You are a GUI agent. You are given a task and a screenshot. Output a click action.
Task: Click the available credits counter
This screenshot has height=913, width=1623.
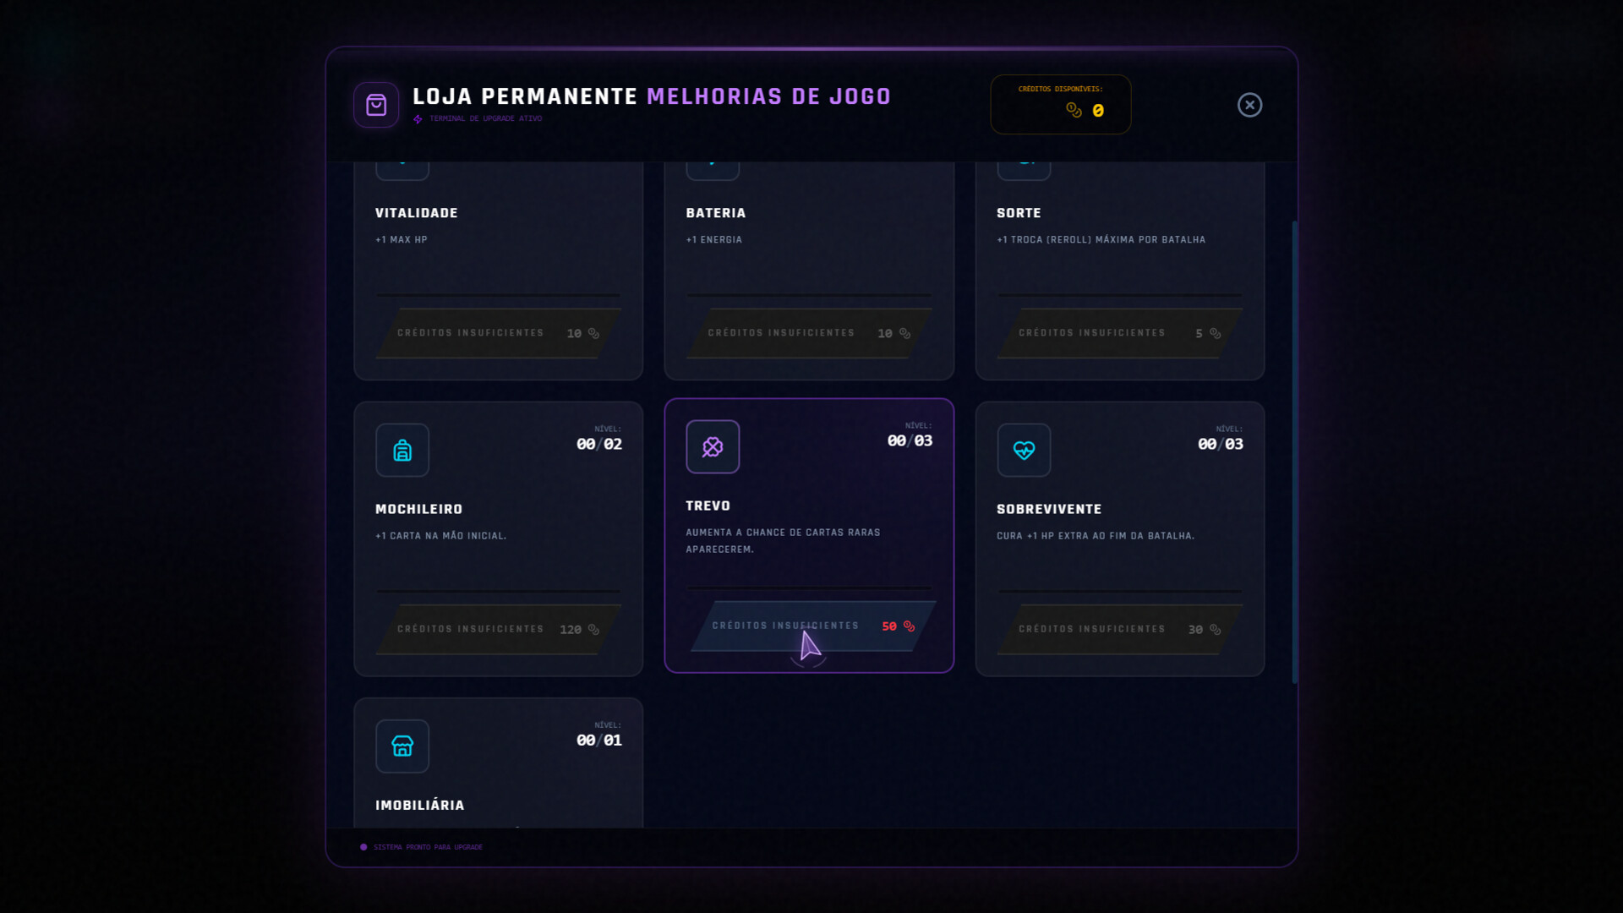[1097, 111]
